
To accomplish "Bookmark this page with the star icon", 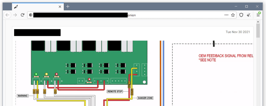I will pos(233,15).
